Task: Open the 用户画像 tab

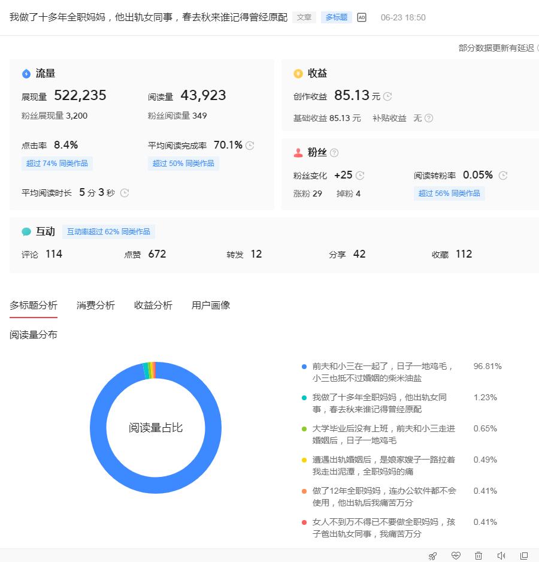Action: [210, 305]
